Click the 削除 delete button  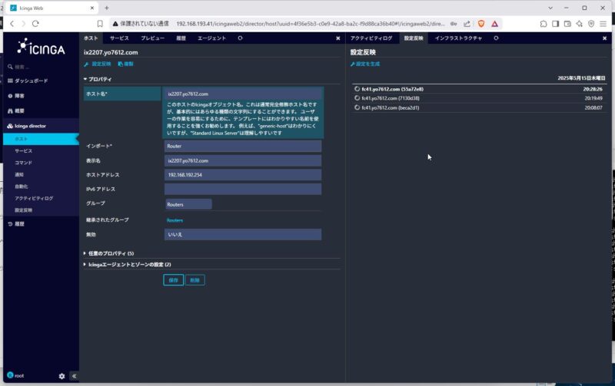coord(195,280)
